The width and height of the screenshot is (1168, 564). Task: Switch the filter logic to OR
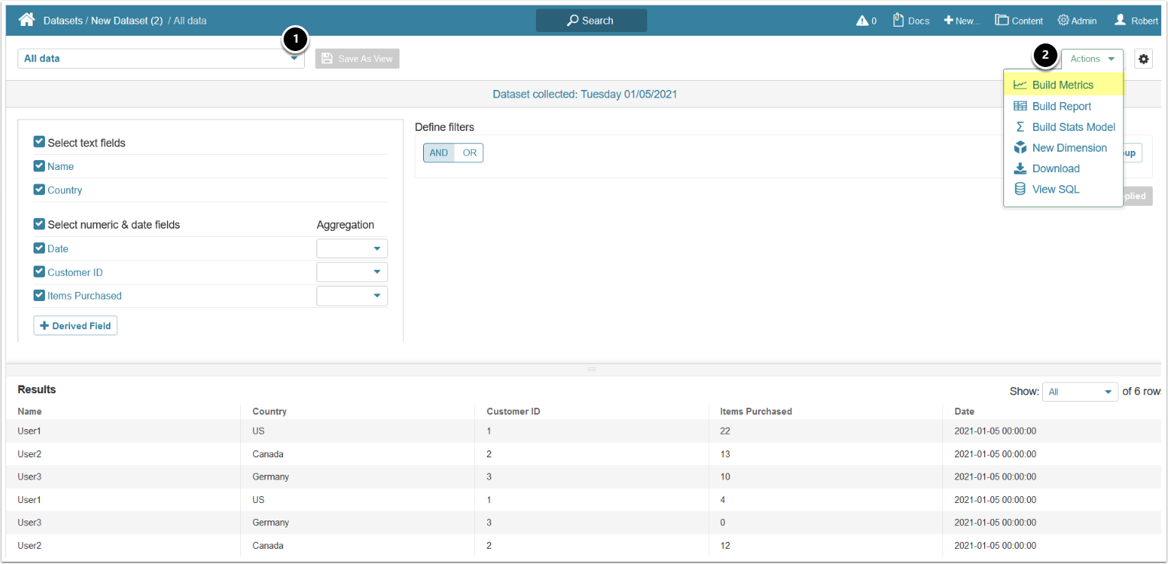[x=470, y=153]
